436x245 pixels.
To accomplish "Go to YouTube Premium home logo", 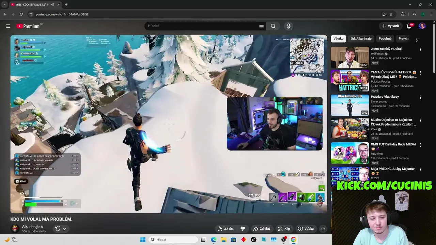I will (28, 26).
